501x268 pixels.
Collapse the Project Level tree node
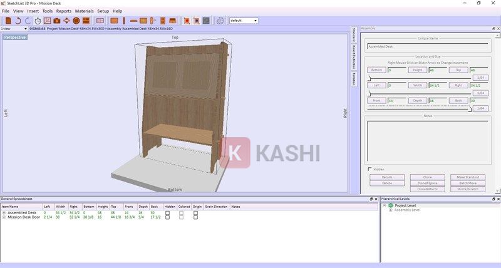pyautogui.click(x=385, y=206)
